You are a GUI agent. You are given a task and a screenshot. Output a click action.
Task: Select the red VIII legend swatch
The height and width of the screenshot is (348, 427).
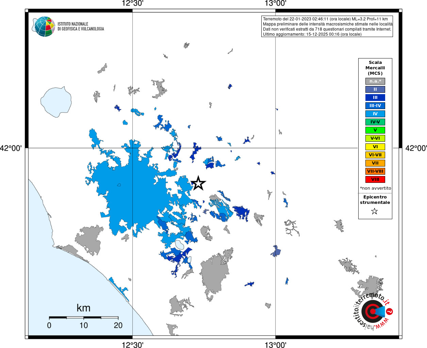[x=375, y=179]
